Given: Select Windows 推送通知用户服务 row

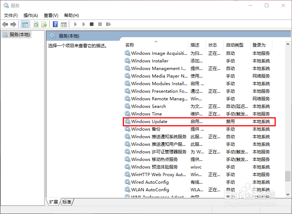Looking at the screenshot, I should tap(198, 144).
